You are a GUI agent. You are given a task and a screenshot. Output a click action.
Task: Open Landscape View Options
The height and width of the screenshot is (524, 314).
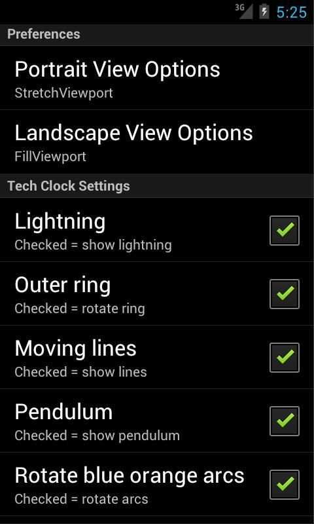[157, 141]
